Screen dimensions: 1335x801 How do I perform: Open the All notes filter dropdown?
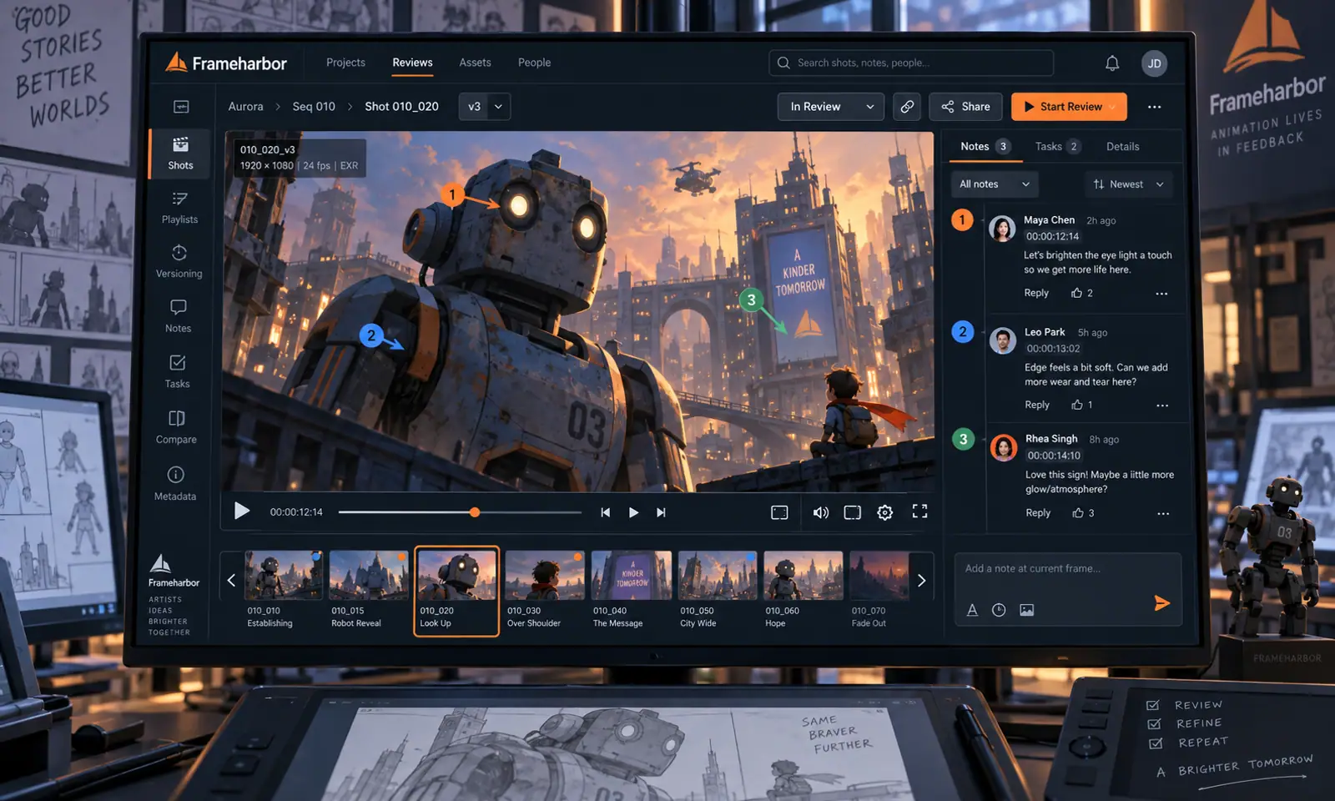(x=994, y=184)
